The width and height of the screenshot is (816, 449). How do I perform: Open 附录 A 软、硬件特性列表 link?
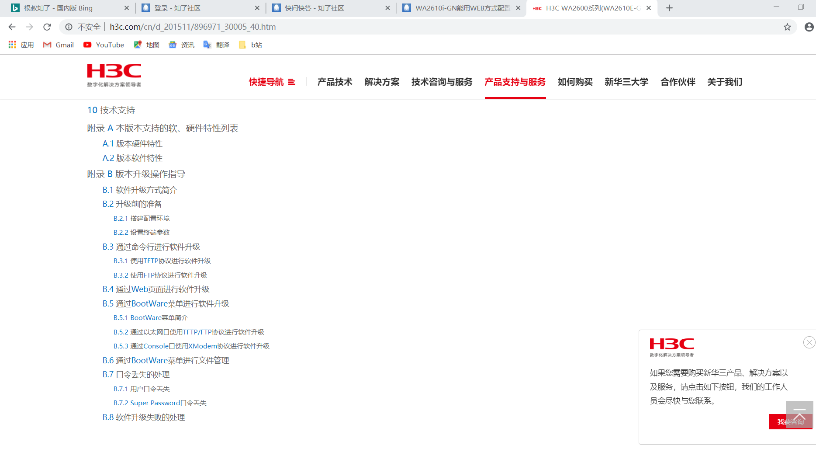[163, 128]
